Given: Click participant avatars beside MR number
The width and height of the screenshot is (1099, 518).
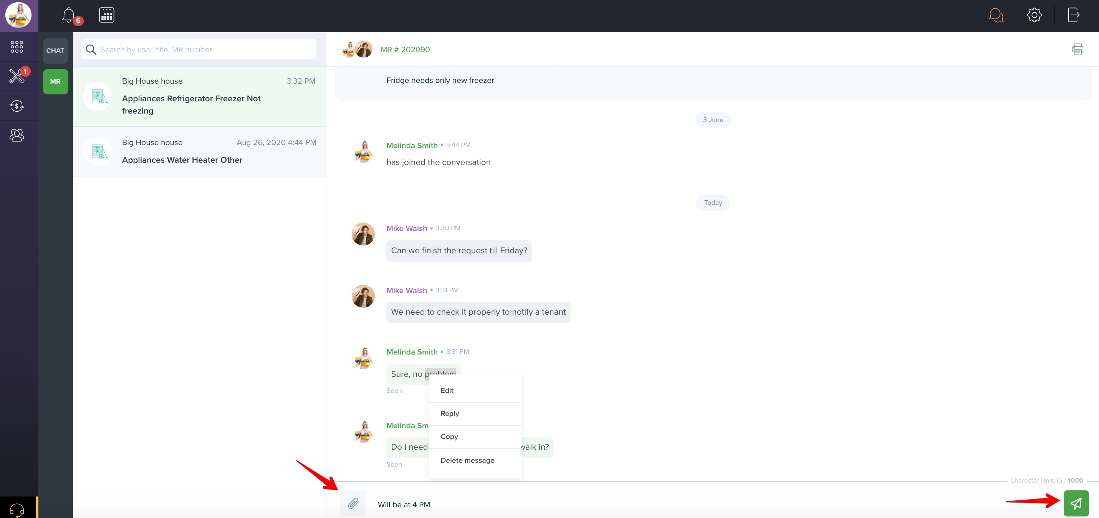Looking at the screenshot, I should pyautogui.click(x=358, y=49).
